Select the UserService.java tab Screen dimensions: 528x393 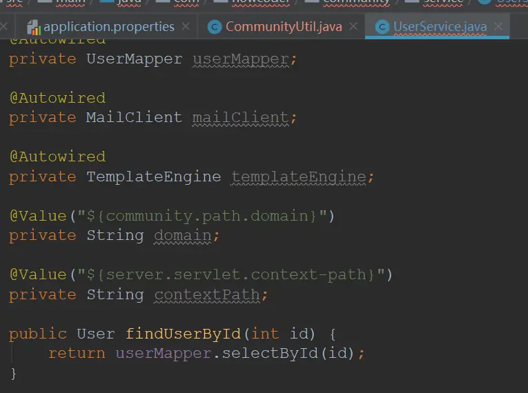[x=440, y=28]
